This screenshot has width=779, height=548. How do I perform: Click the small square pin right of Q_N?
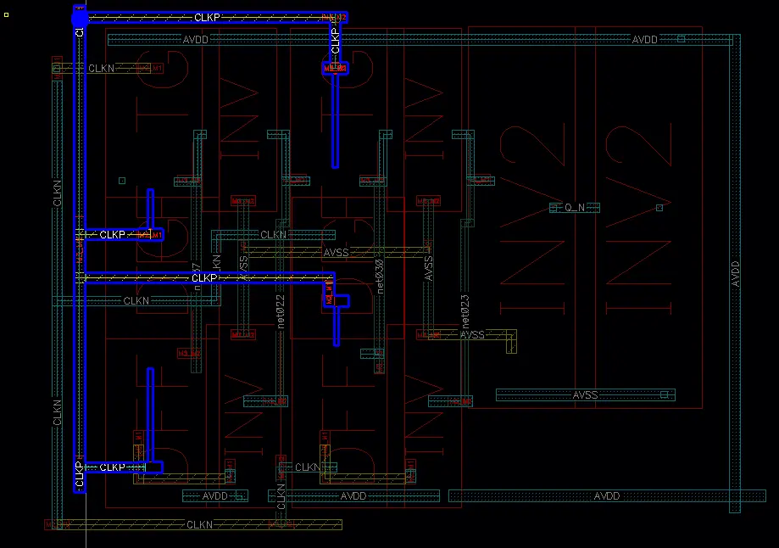coord(659,207)
